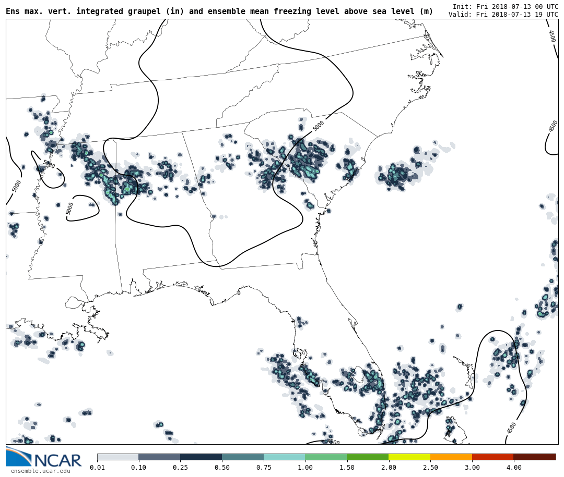564x477 pixels.
Task: Select the light gray 0.01–0.10 colorbar segment
Action: point(118,457)
